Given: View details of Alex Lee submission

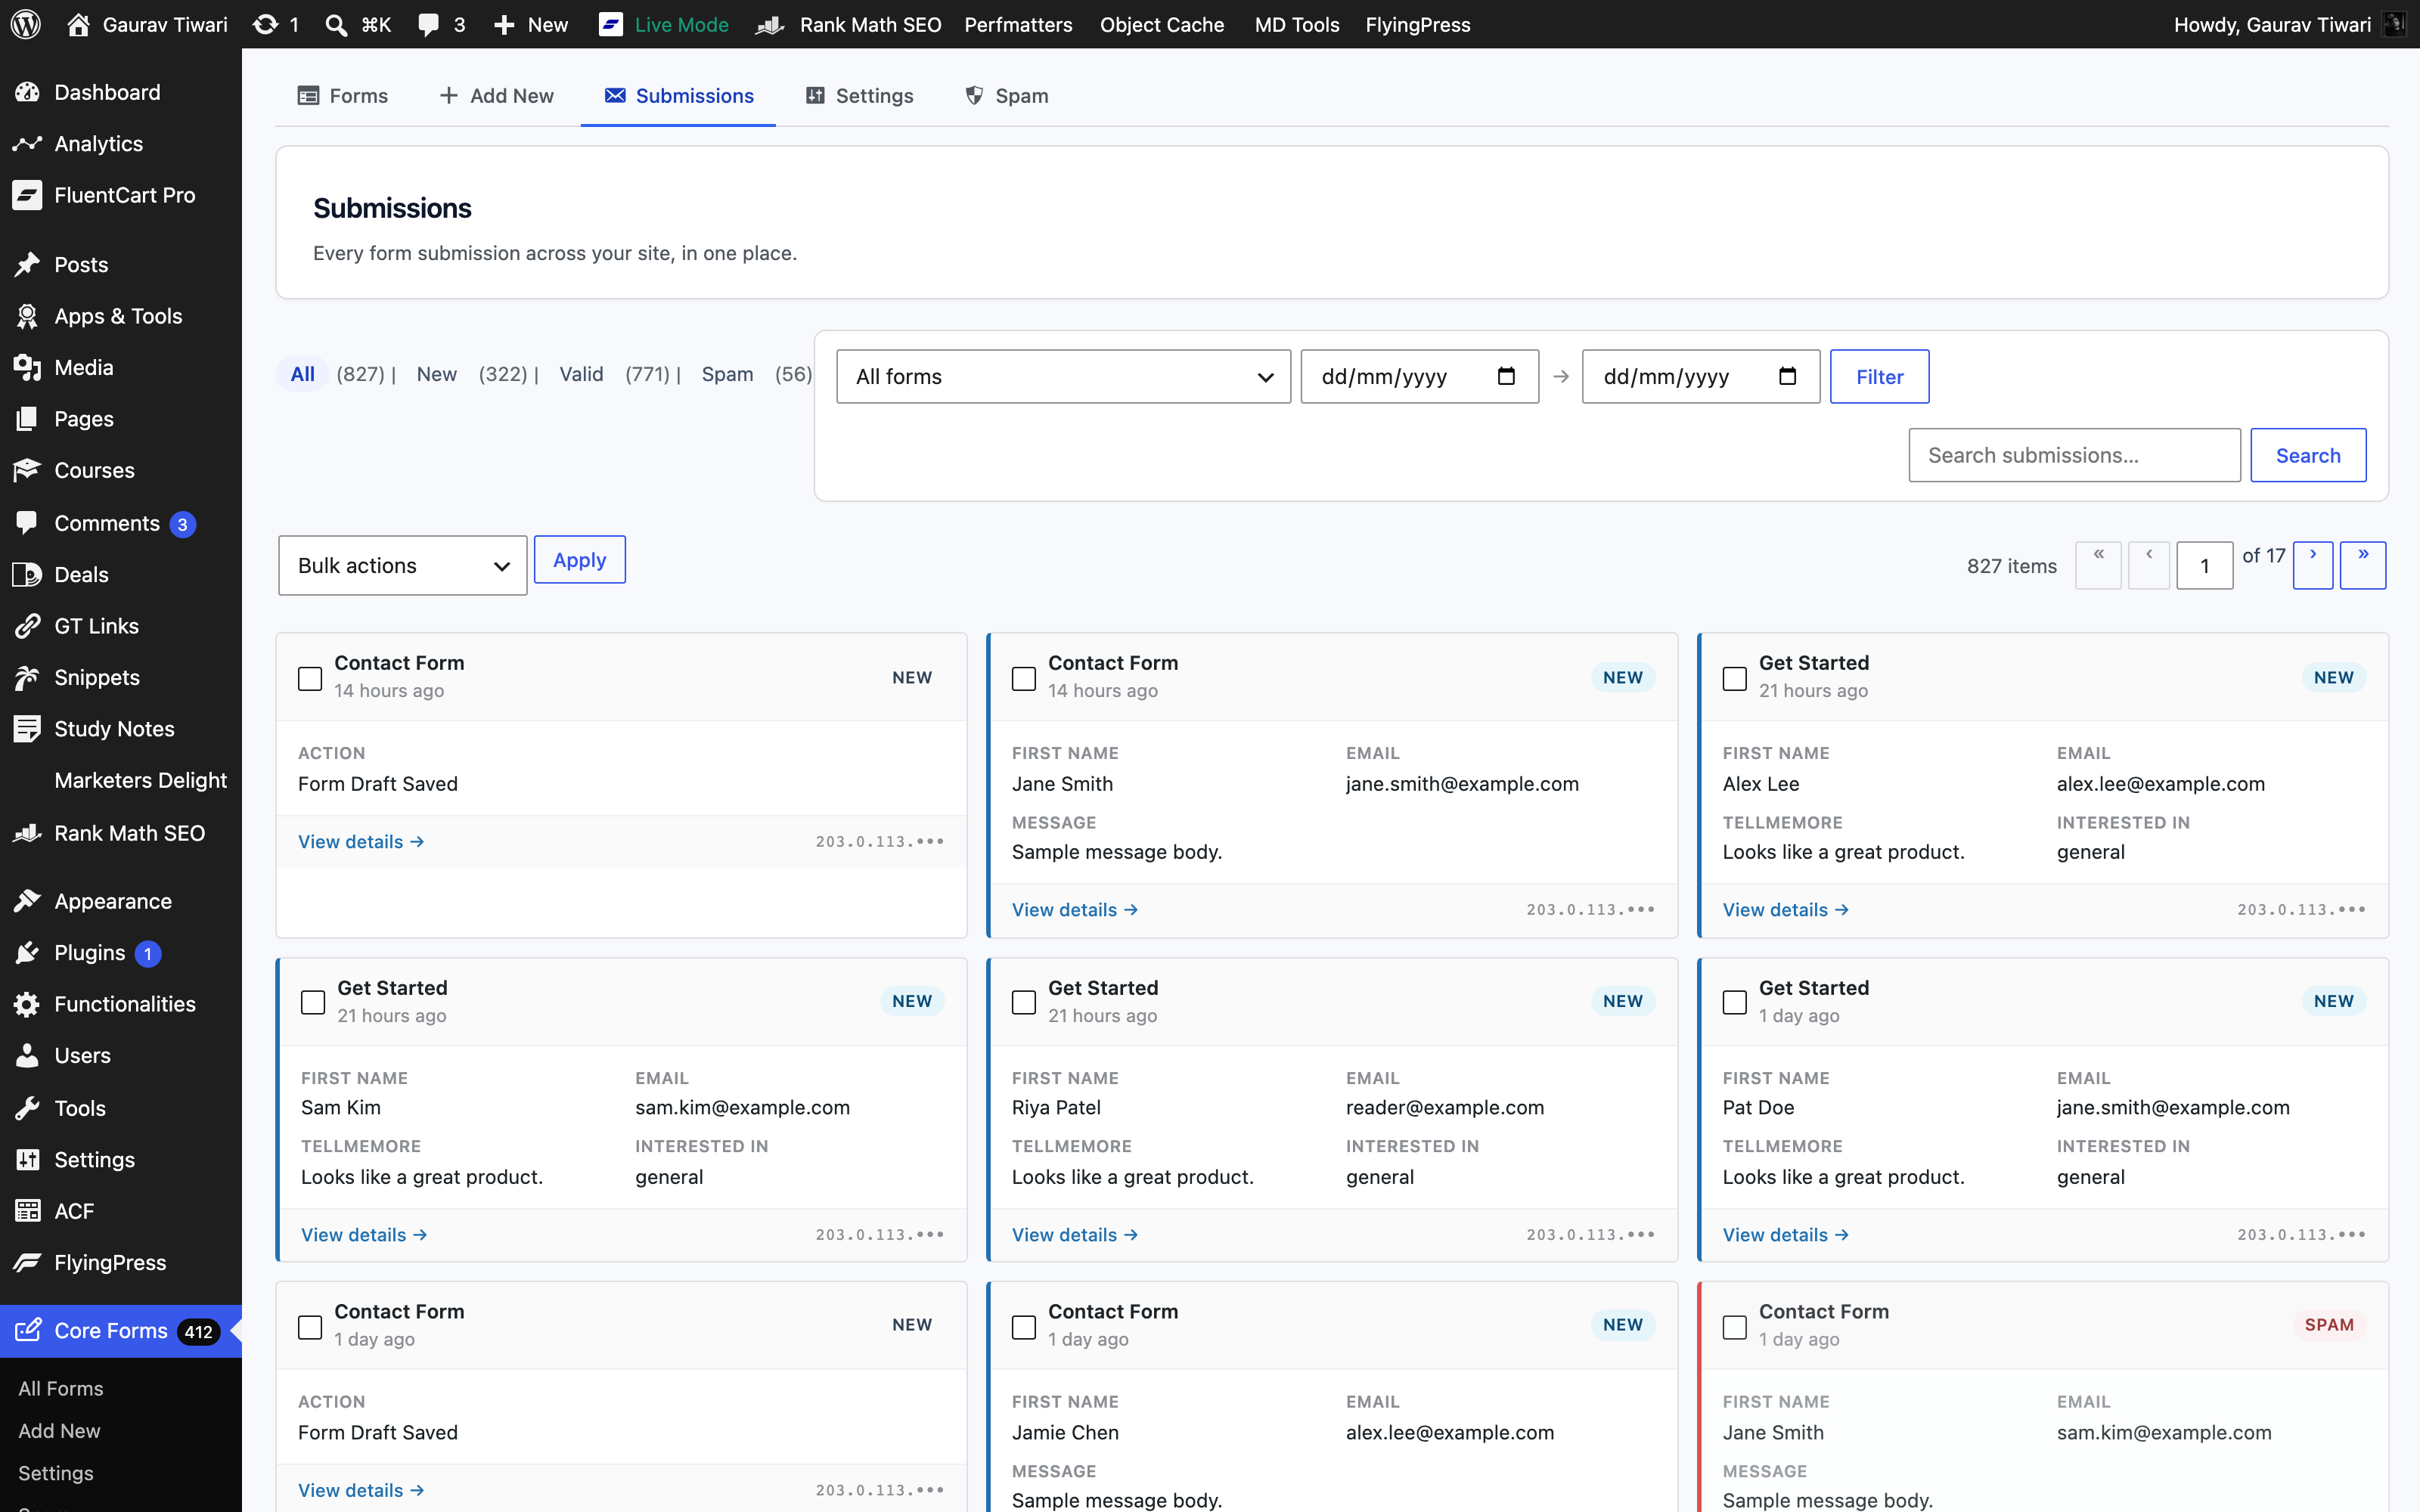Looking at the screenshot, I should click(x=1785, y=910).
